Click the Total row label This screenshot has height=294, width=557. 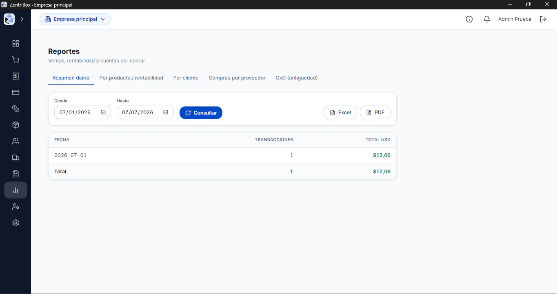tap(60, 172)
